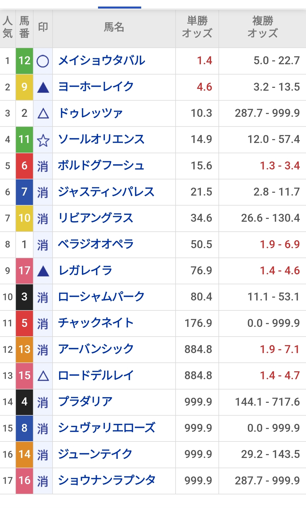Click the open triangle mark for ロードデルレイ

click(x=43, y=376)
